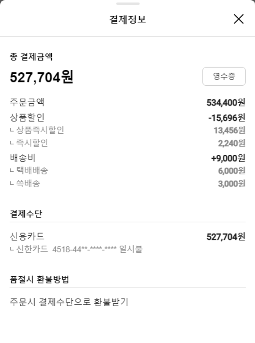Viewport: 255px width, 343px height.
Task: Click the drag handle above the sheet
Action: click(x=128, y=4)
